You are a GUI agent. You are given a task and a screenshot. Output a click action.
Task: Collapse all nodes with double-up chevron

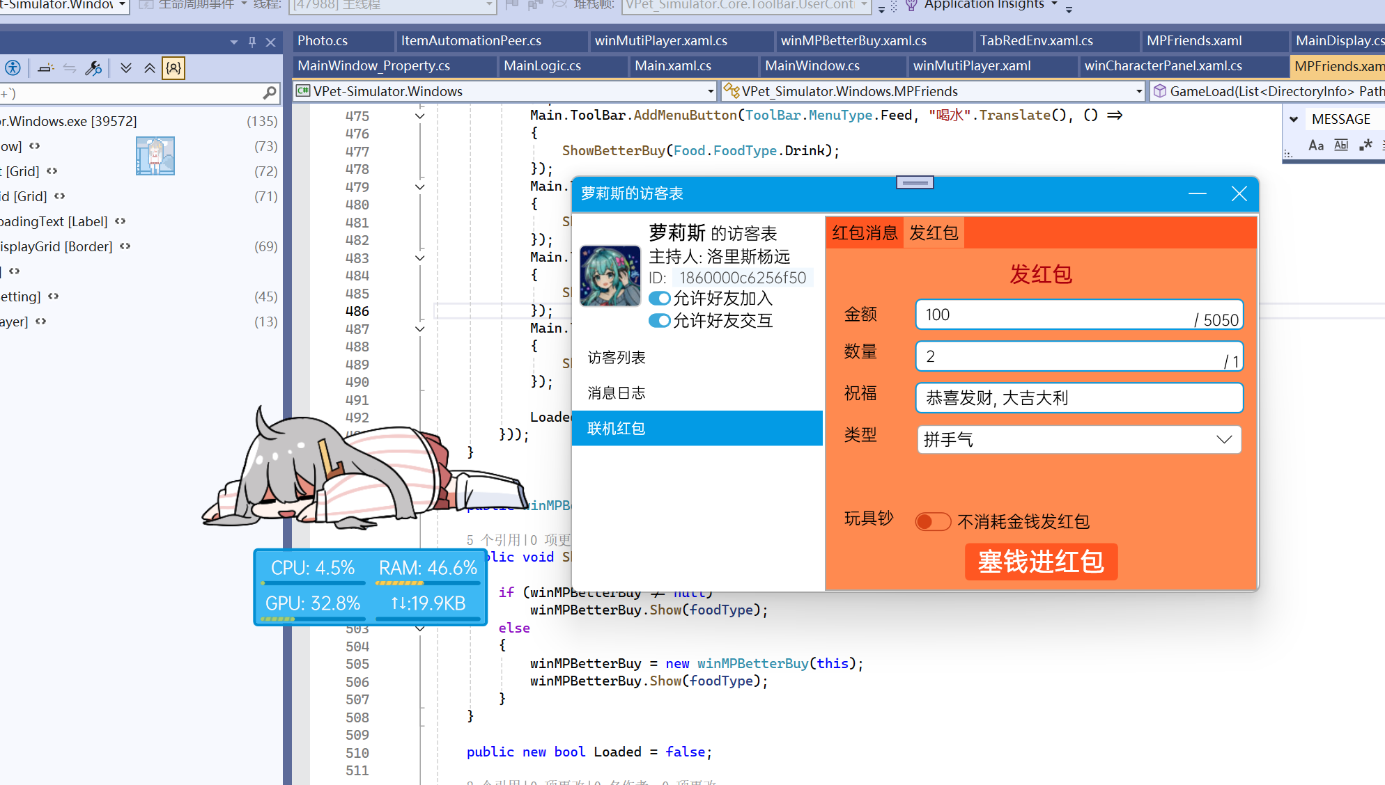point(150,68)
